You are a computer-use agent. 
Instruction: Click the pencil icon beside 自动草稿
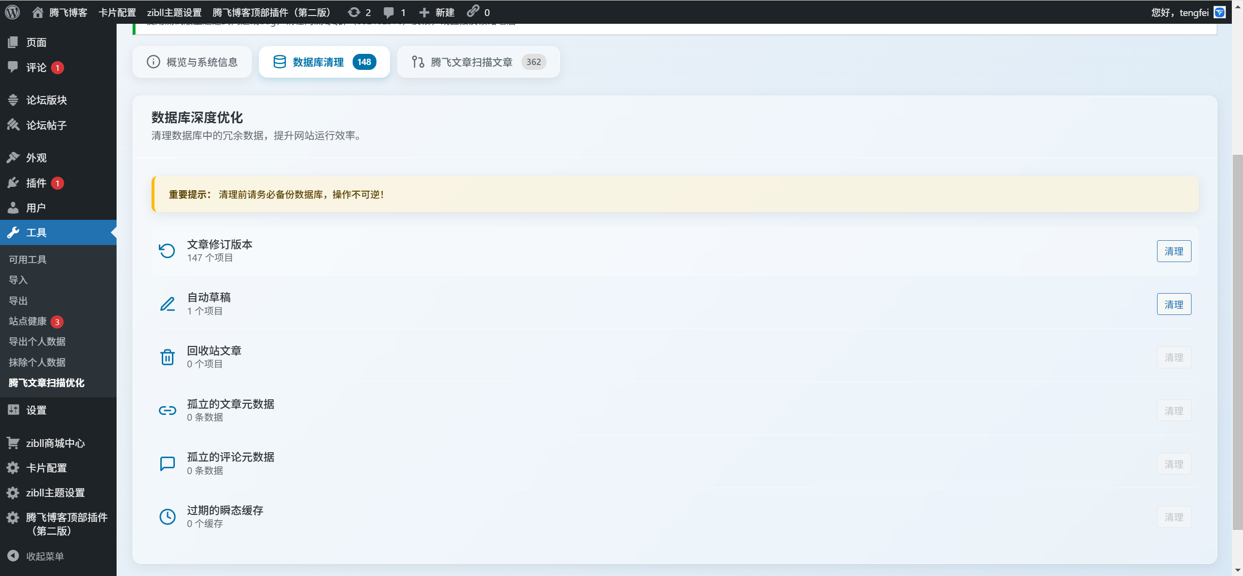click(167, 304)
